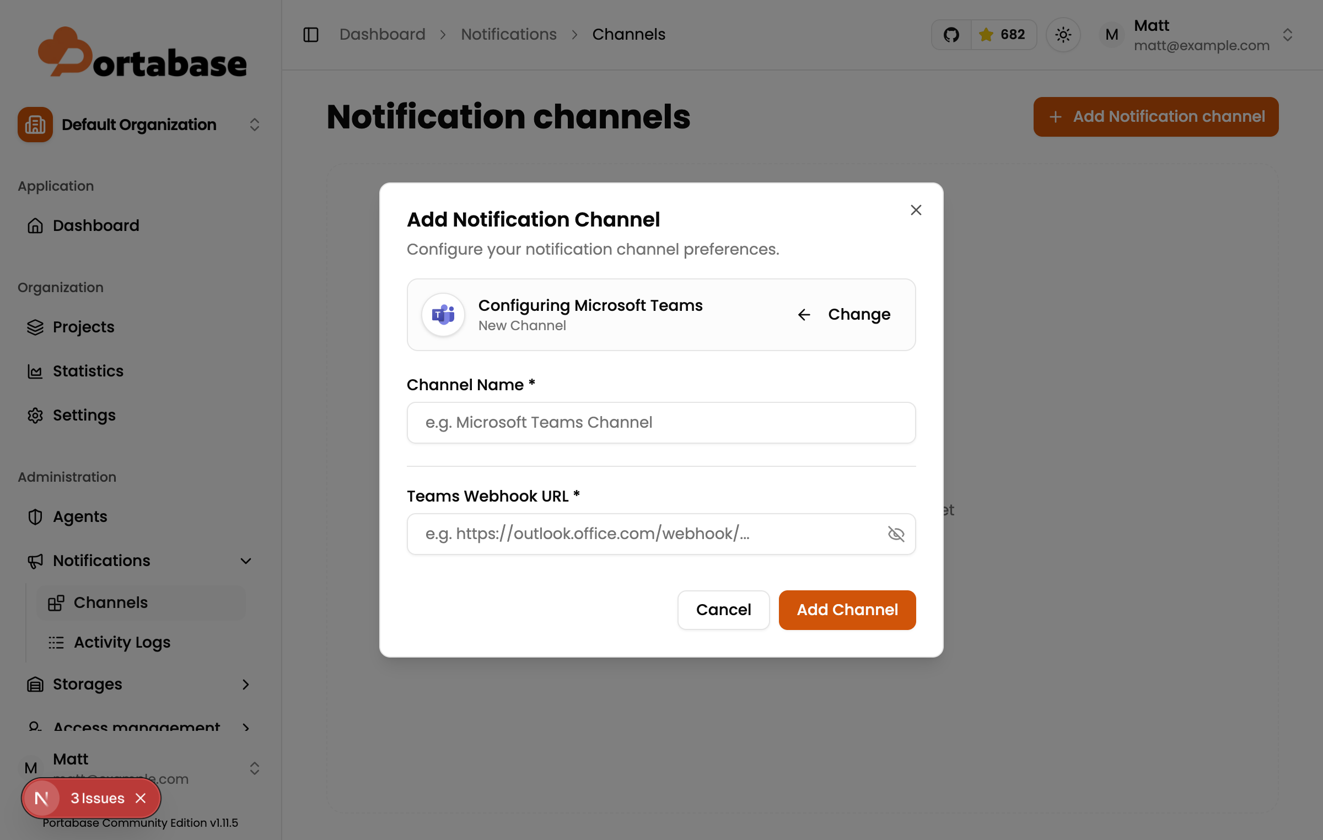Image resolution: width=1323 pixels, height=840 pixels.
Task: Go to Activity Logs in sidebar
Action: (x=122, y=642)
